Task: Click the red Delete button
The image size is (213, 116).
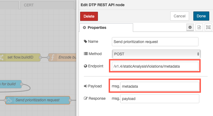Action: coord(89,16)
